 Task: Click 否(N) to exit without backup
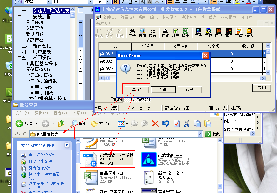point(163,90)
